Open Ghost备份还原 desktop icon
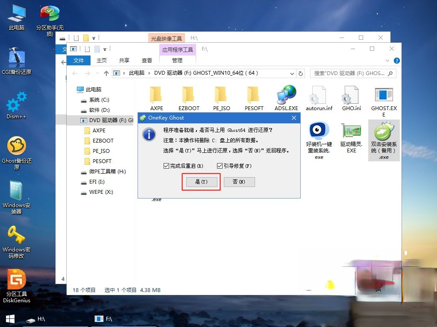Image resolution: width=437 pixels, height=327 pixels. 16,153
